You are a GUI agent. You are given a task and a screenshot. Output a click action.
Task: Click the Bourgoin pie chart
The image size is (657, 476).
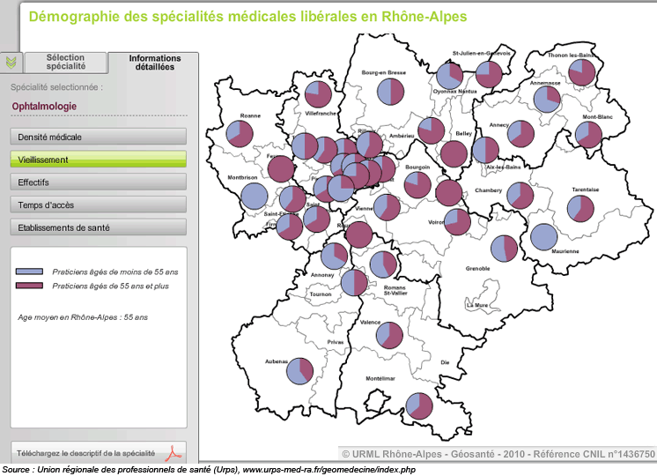[417, 184]
